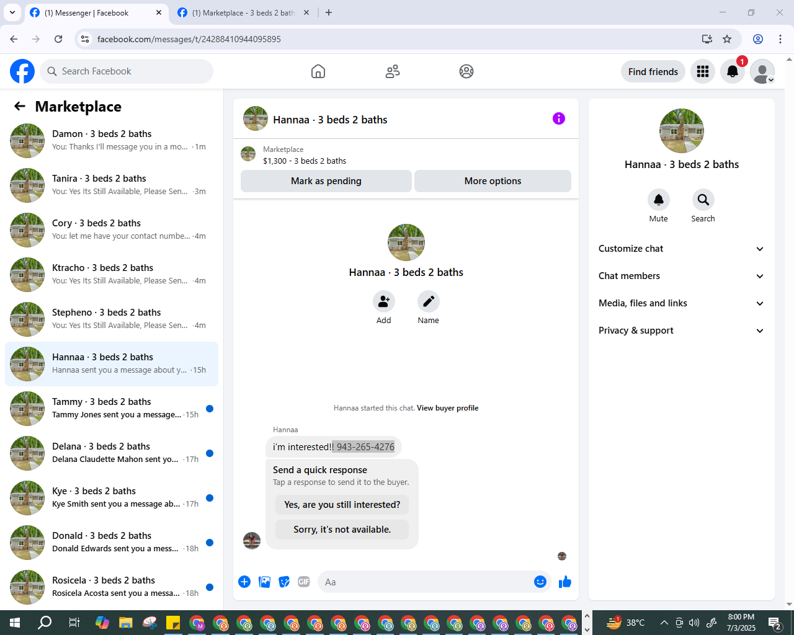The height and width of the screenshot is (635, 794).
Task: Click the pencil Name icon
Action: click(429, 301)
